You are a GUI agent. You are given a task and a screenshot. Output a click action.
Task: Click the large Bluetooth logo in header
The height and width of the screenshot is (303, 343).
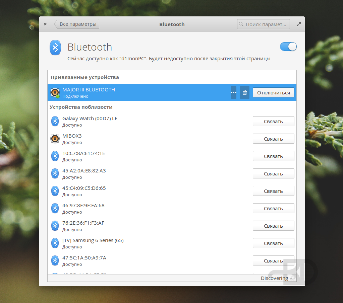click(55, 47)
